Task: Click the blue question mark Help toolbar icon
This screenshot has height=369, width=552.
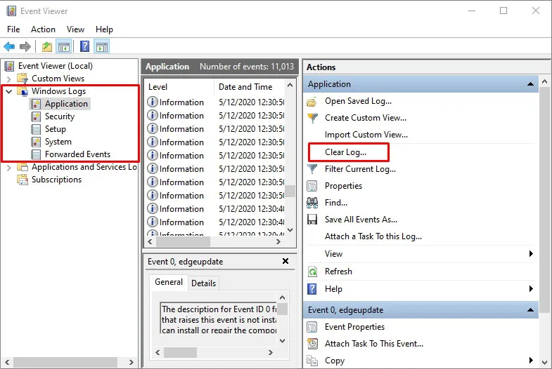Action: point(84,47)
